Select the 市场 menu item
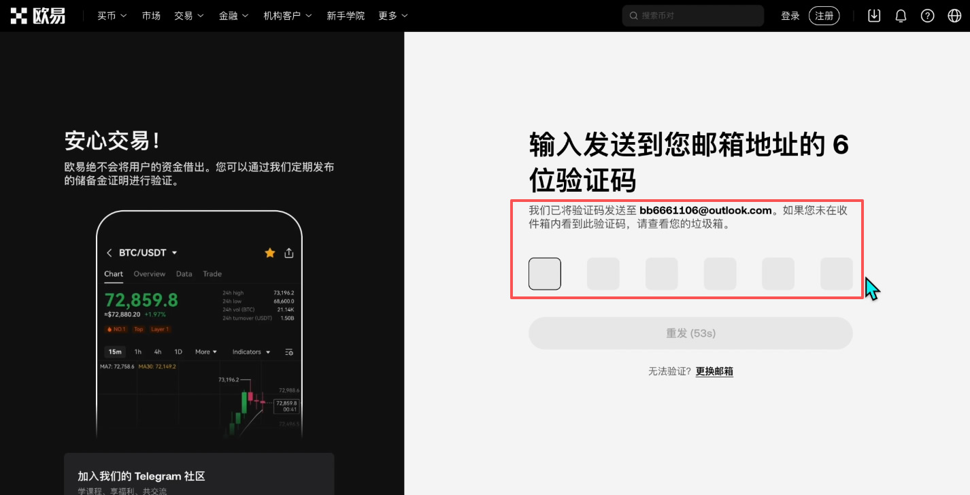Viewport: 970px width, 495px height. pos(151,15)
